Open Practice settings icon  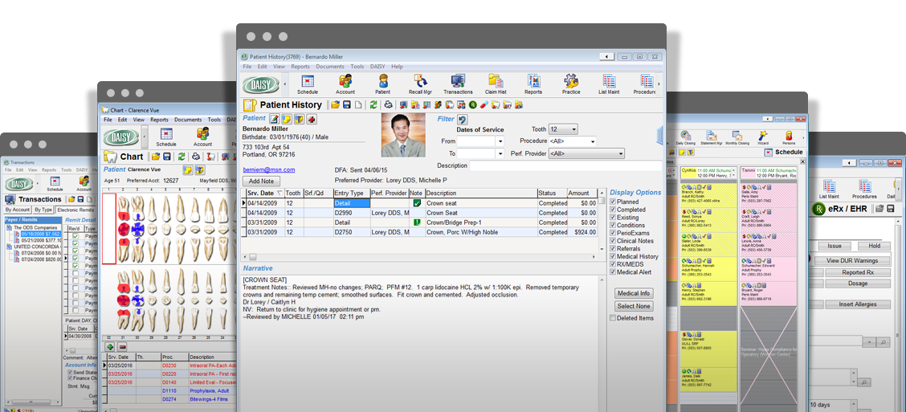tap(571, 84)
